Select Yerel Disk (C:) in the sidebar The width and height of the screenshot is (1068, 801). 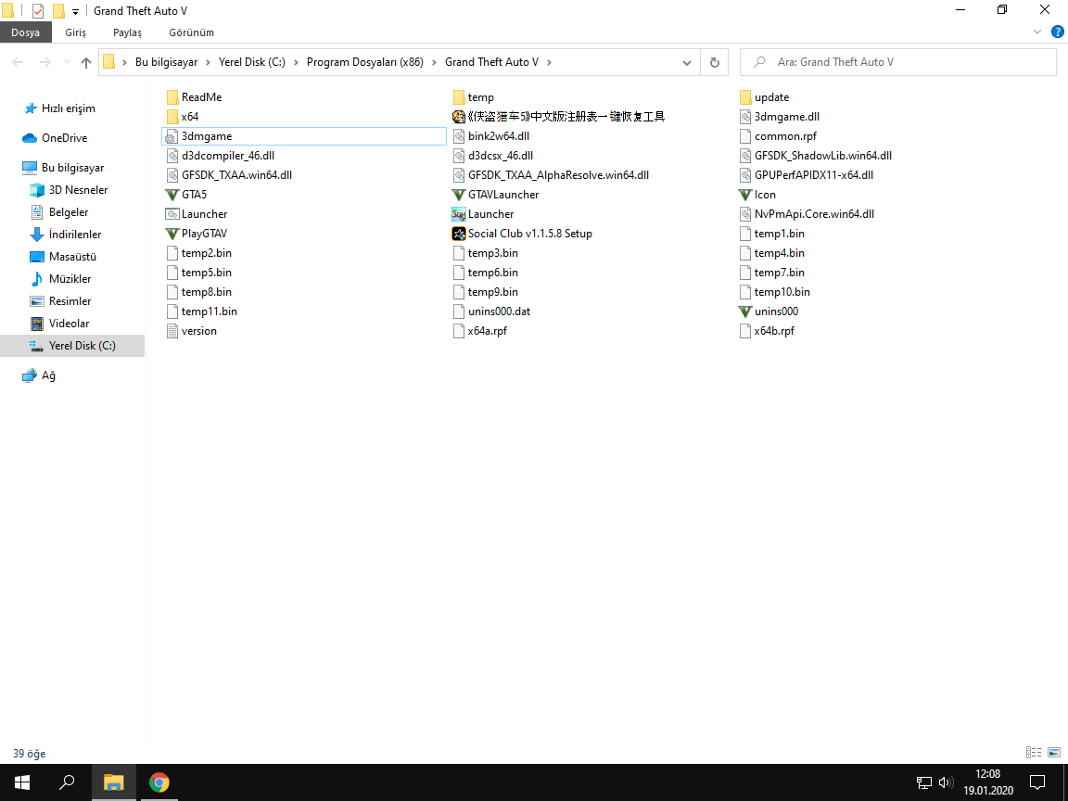coord(72,346)
